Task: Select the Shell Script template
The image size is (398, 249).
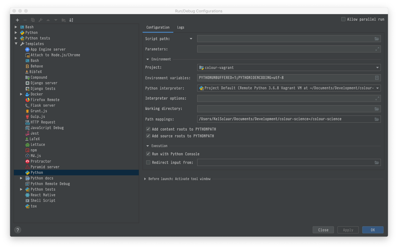Action: [40, 201]
